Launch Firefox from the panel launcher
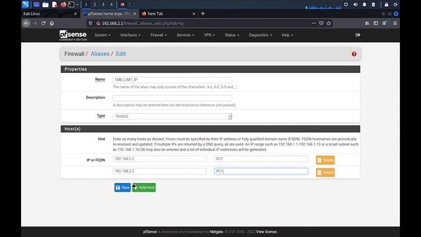This screenshot has width=421, height=237. click(x=63, y=5)
